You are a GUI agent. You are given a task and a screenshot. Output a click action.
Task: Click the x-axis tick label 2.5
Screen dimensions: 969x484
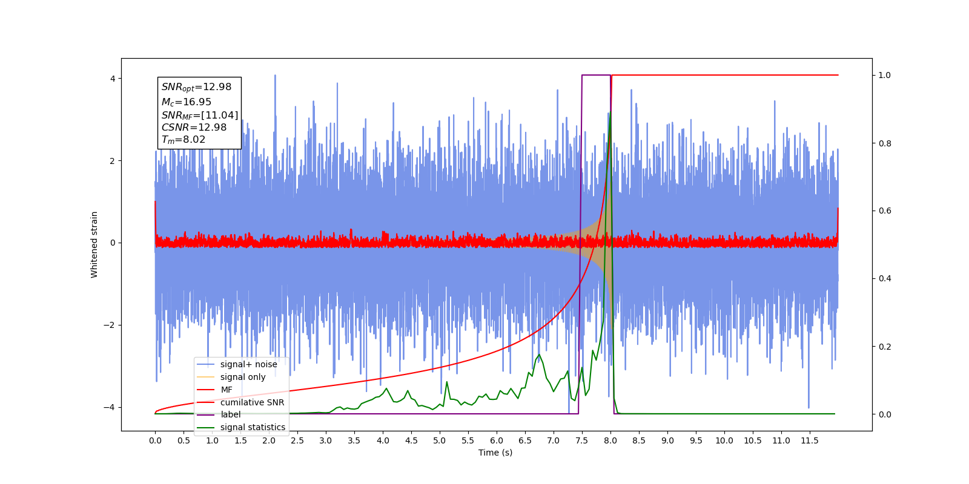pyautogui.click(x=297, y=440)
